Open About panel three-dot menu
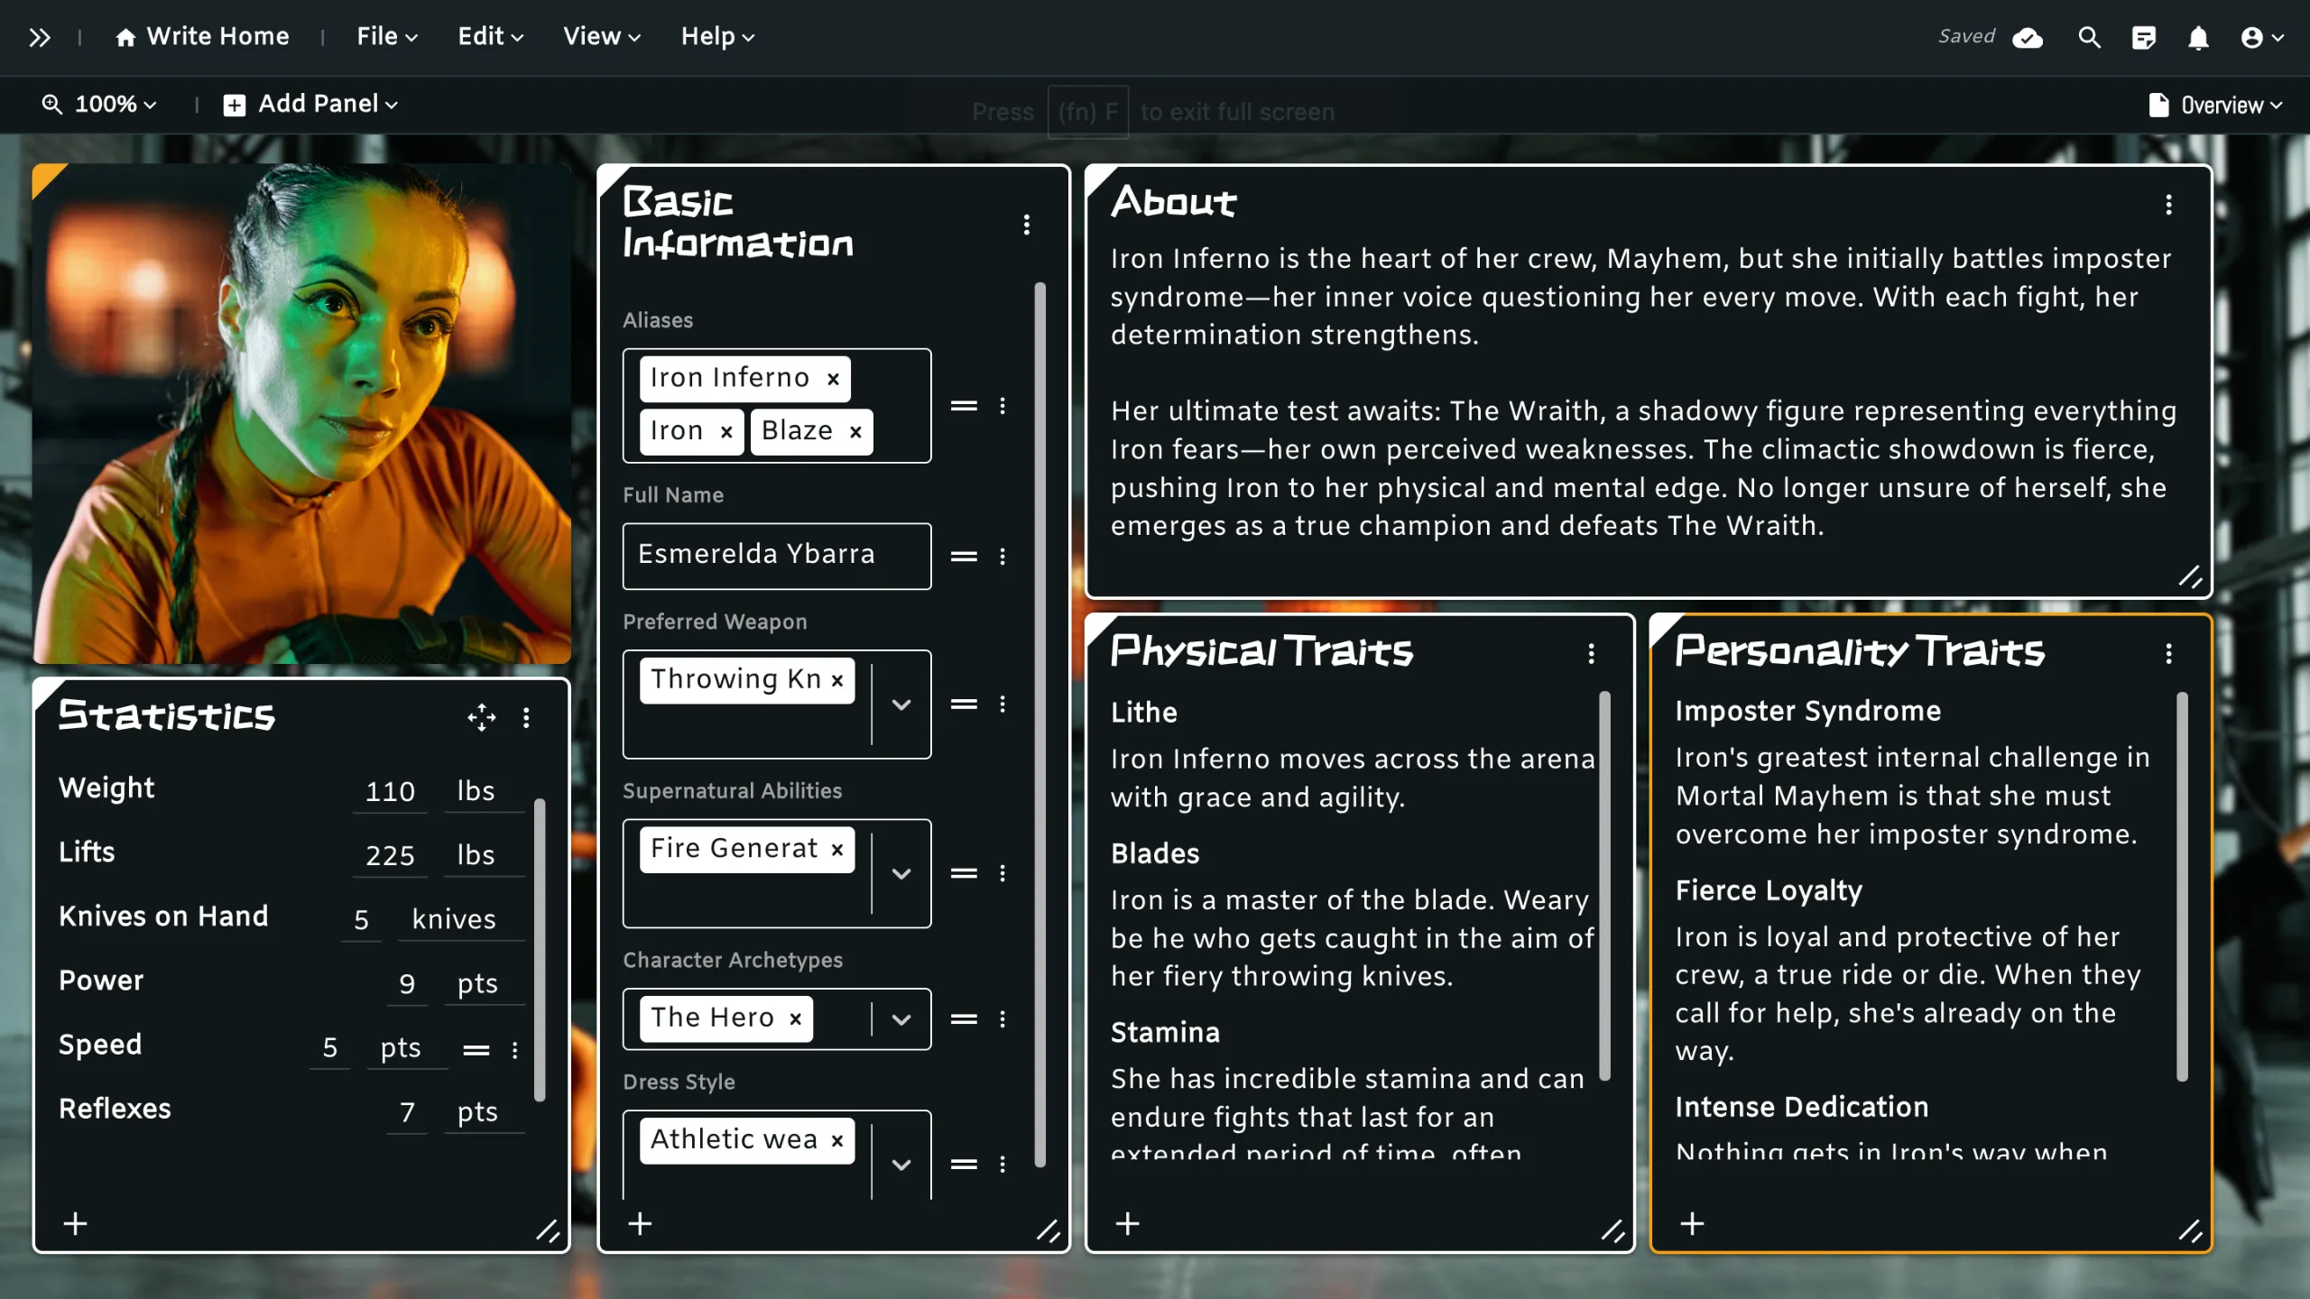Viewport: 2310px width, 1299px height. 2168,205
